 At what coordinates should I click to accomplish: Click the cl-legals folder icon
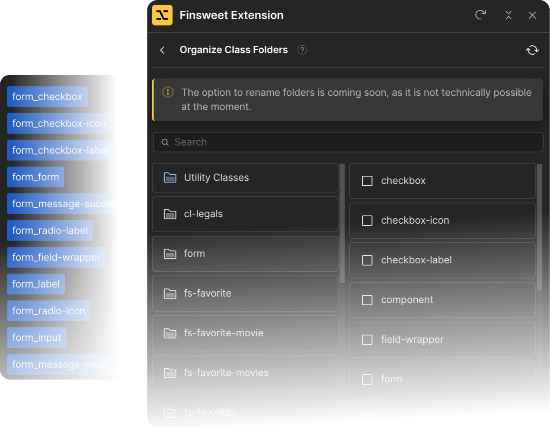tap(170, 214)
